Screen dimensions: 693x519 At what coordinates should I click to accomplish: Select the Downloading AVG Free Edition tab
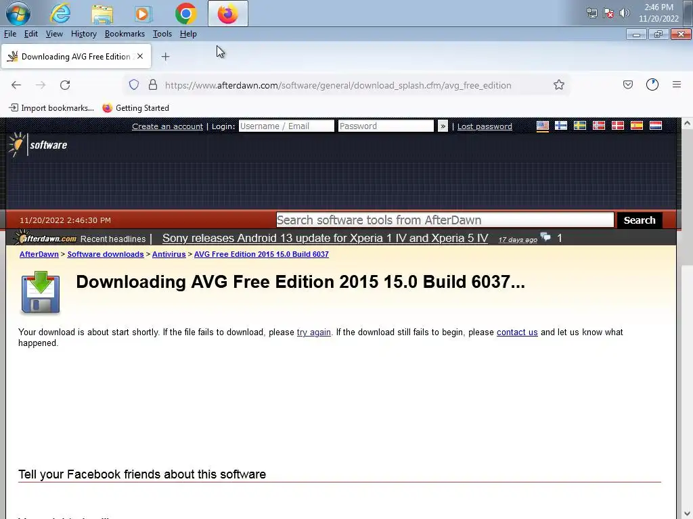click(x=76, y=56)
